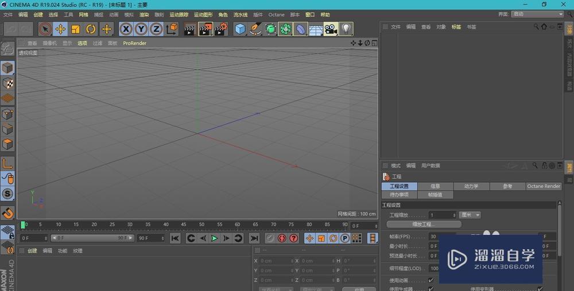Toggle position keyframe recording
The height and width of the screenshot is (291, 574).
[x=309, y=238]
